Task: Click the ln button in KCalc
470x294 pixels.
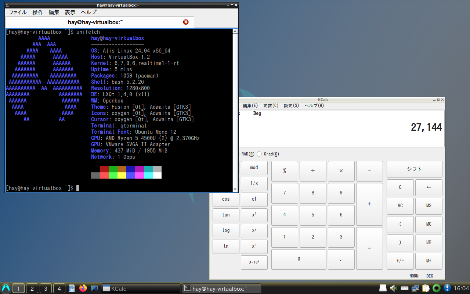Action: (226, 246)
